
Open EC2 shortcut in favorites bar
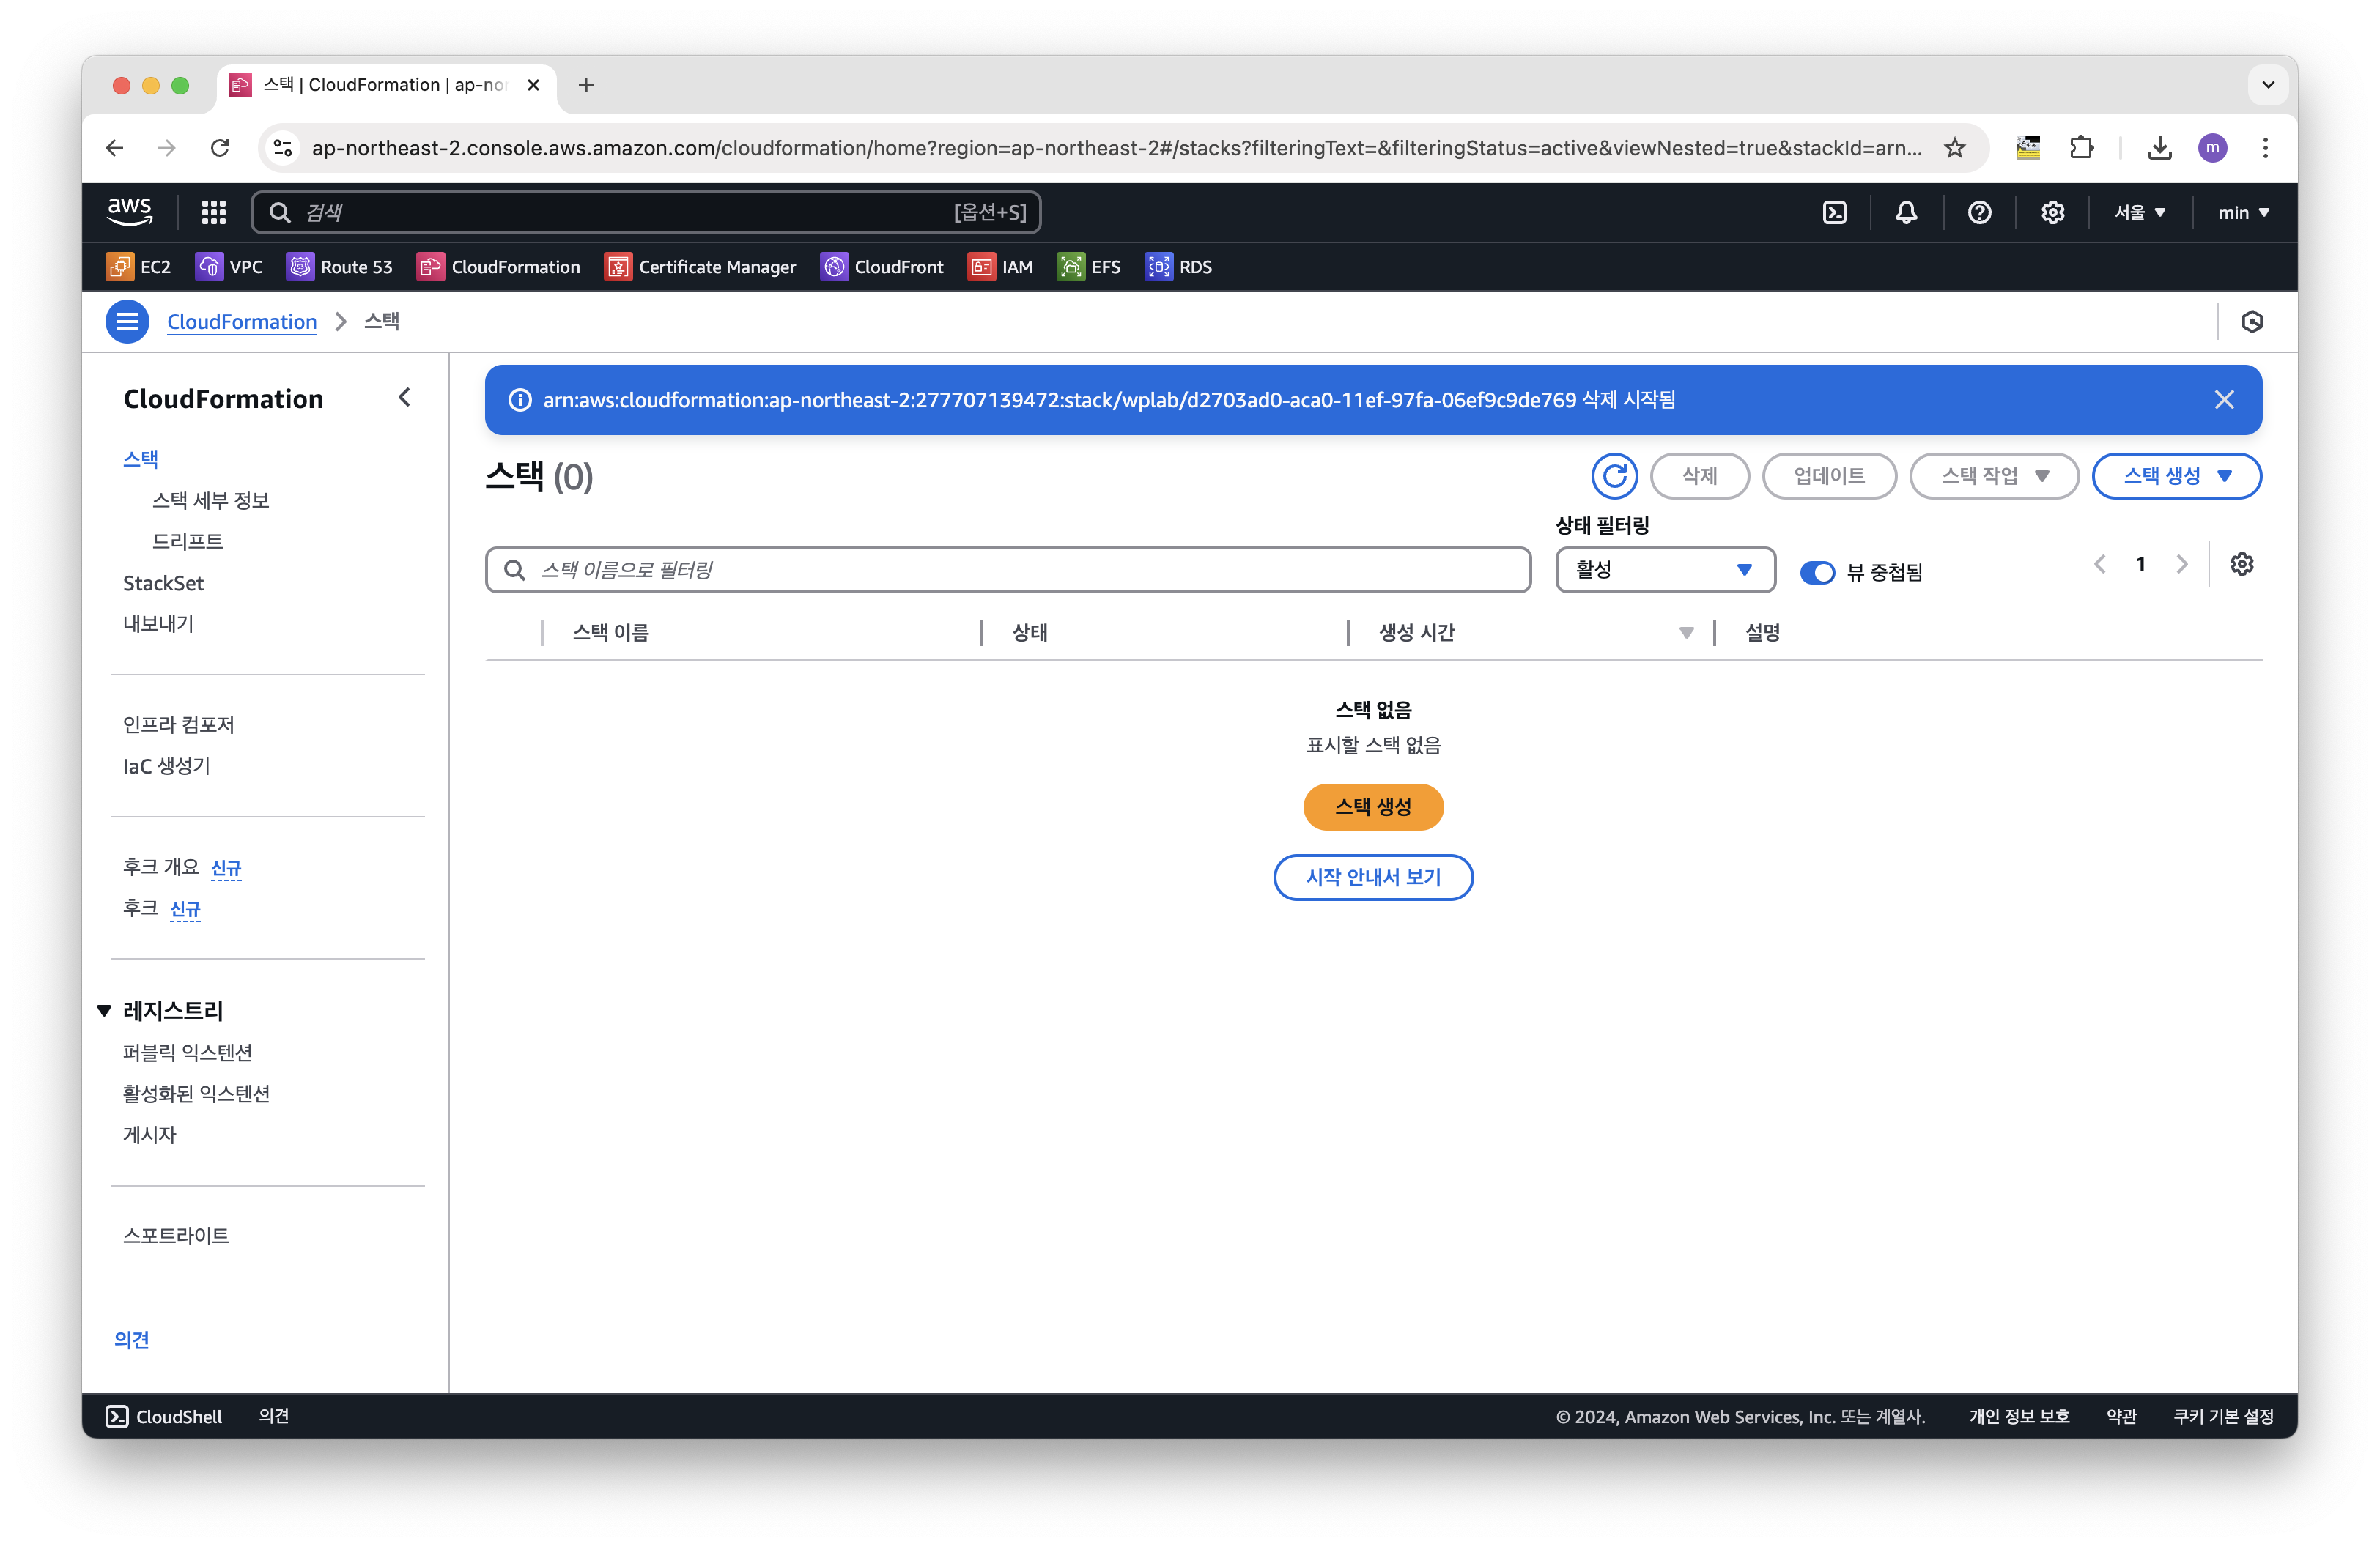(139, 267)
